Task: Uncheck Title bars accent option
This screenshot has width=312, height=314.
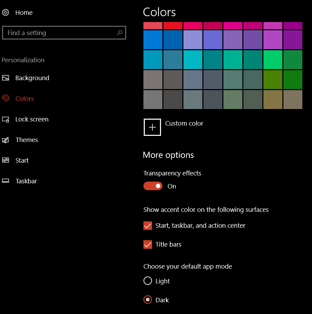Action: [x=148, y=245]
